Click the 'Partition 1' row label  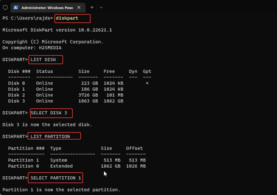(x=23, y=160)
